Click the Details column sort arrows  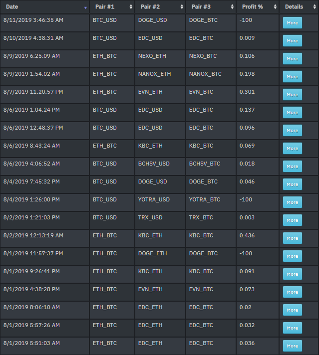click(x=315, y=7)
